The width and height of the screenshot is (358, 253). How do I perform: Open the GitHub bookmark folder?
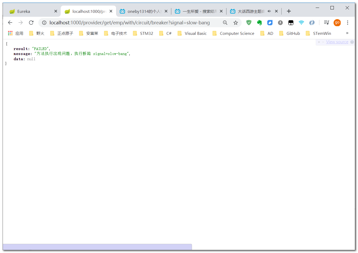(x=289, y=33)
